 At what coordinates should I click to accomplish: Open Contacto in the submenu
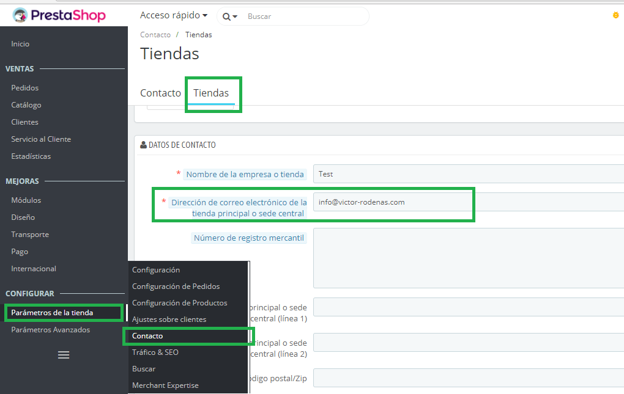coord(147,336)
